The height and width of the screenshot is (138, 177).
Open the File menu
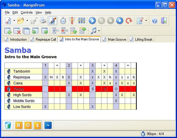[x=7, y=12]
